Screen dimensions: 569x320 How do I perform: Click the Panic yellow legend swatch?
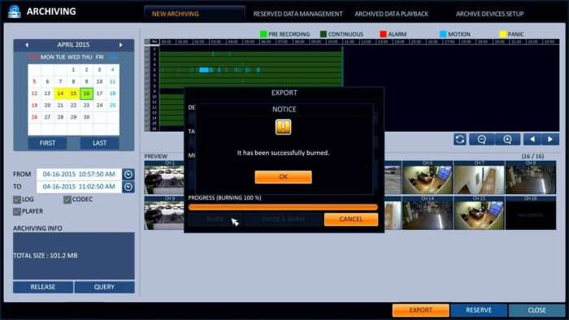pyautogui.click(x=502, y=34)
